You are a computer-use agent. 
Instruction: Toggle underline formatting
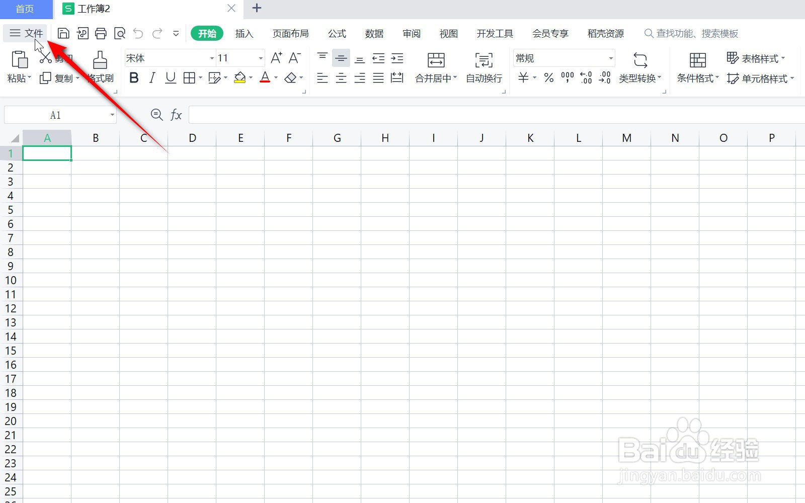coord(170,77)
